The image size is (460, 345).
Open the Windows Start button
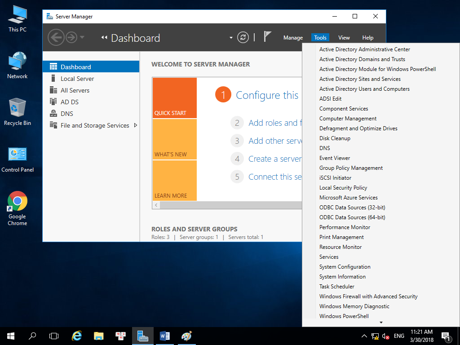click(11, 336)
